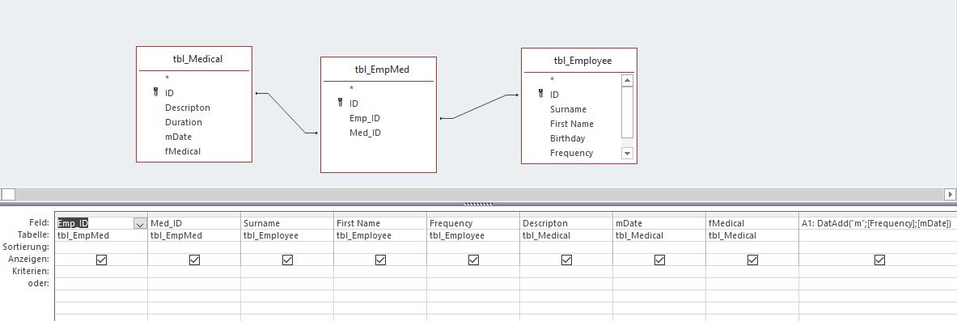Toggle the Anzeigen checkbox for fMedical column
The width and height of the screenshot is (957, 321).
click(752, 260)
